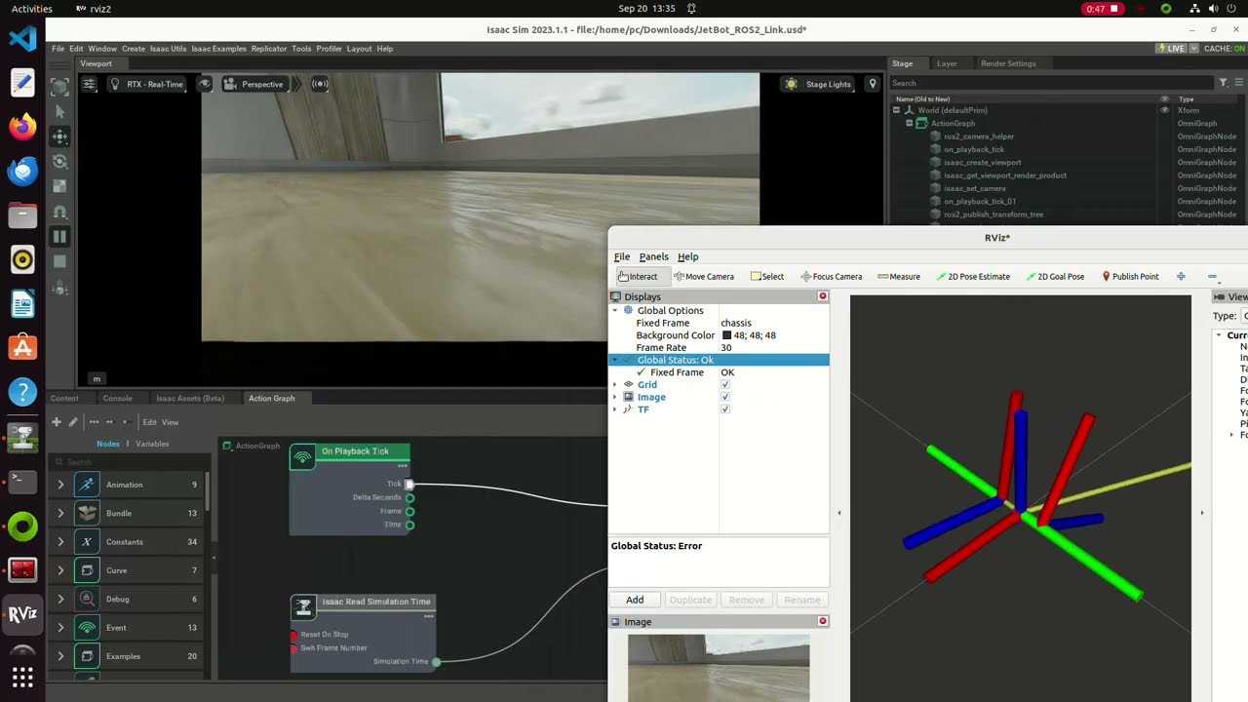The width and height of the screenshot is (1248, 702).
Task: Open the RTX - Real-Time renderer menu
Action: (x=146, y=84)
